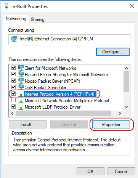
Task: Enable Microsoft Network Adapter Multiplexor Protocol checkbox
Action: coord(13,100)
